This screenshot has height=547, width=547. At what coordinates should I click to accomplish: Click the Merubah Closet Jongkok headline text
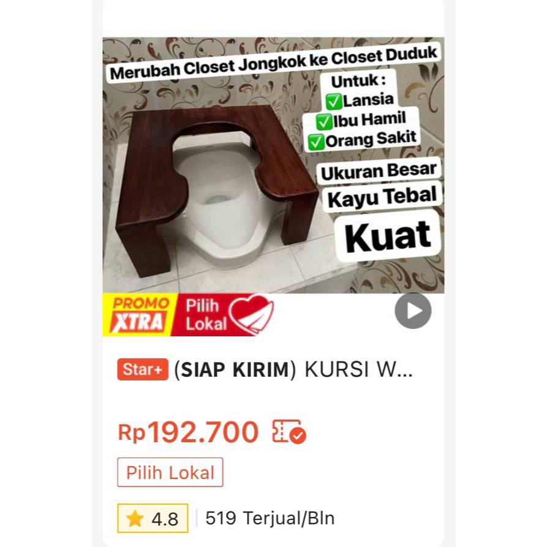point(273,63)
